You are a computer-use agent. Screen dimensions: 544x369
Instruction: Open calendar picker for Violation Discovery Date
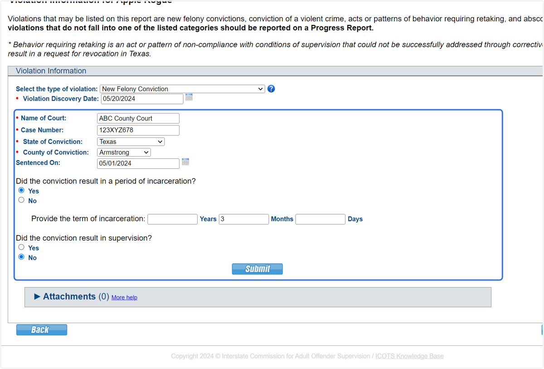(189, 97)
